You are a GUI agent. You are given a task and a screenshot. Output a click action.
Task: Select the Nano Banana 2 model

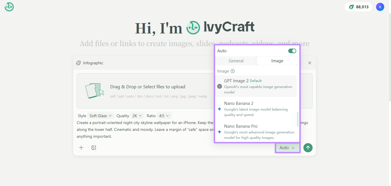(x=256, y=109)
